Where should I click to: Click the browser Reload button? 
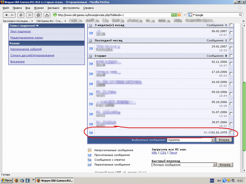21,15
